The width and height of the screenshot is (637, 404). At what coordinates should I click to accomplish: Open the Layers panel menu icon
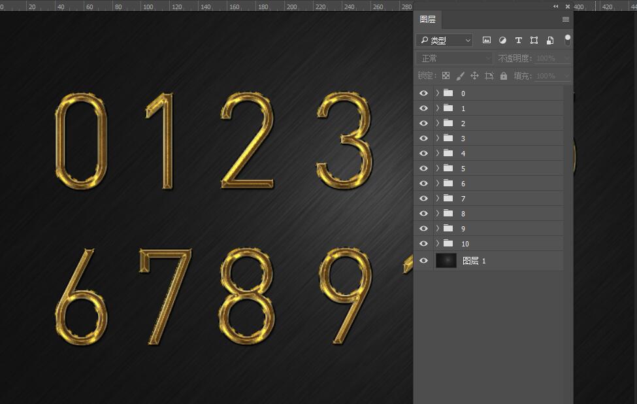coord(566,19)
